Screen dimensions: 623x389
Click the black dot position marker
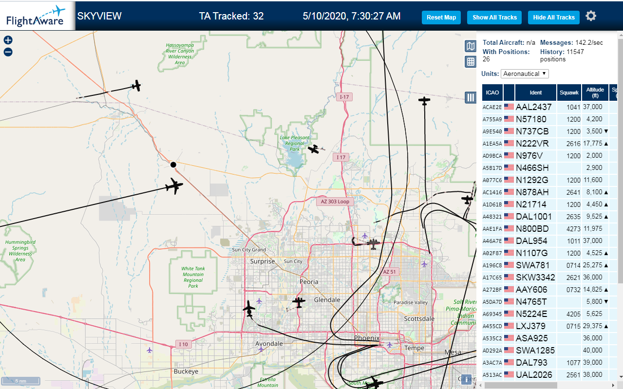173,165
